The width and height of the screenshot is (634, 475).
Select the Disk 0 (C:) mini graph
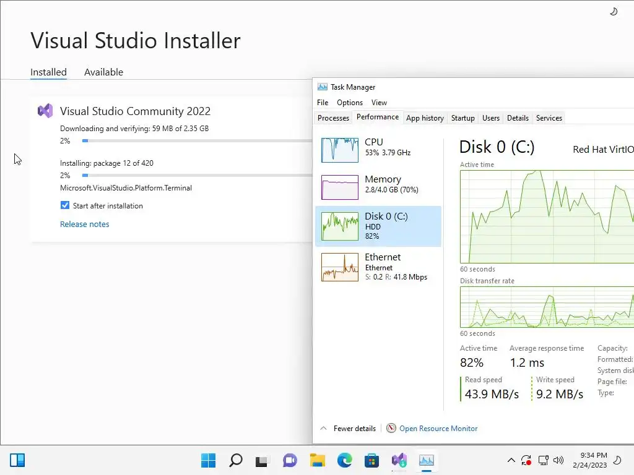click(340, 226)
